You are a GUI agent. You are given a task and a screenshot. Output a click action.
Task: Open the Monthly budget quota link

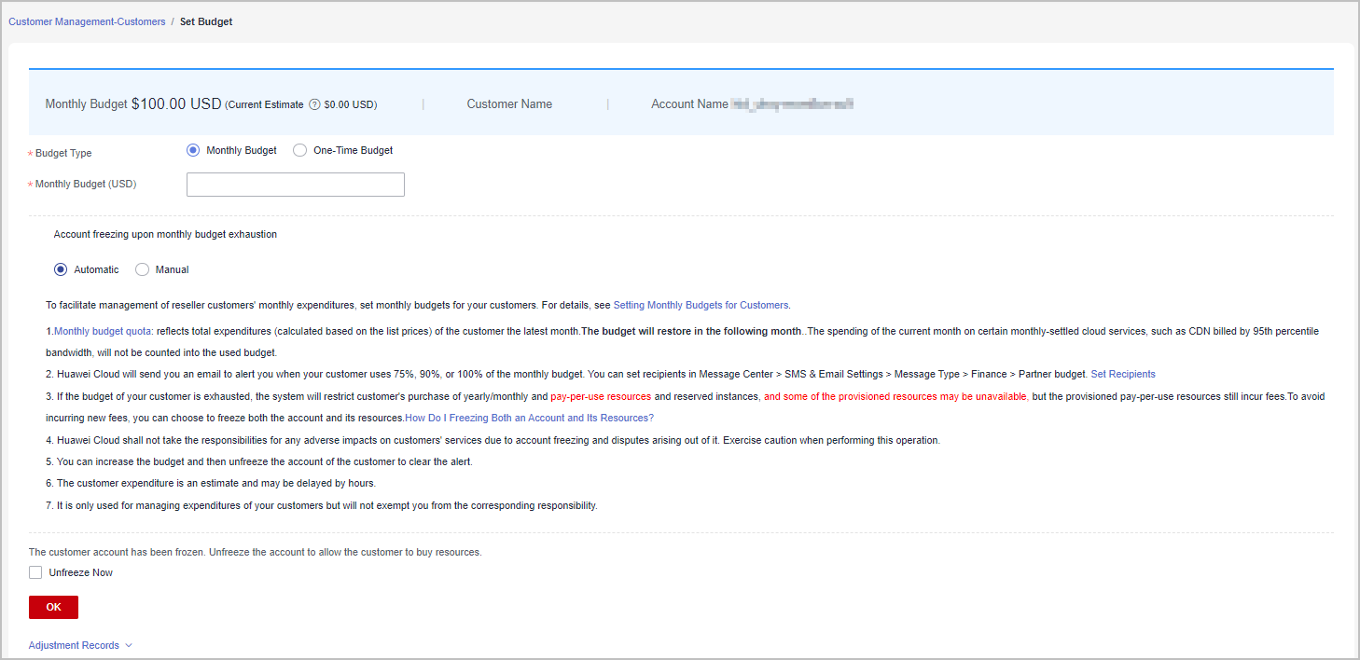[104, 331]
